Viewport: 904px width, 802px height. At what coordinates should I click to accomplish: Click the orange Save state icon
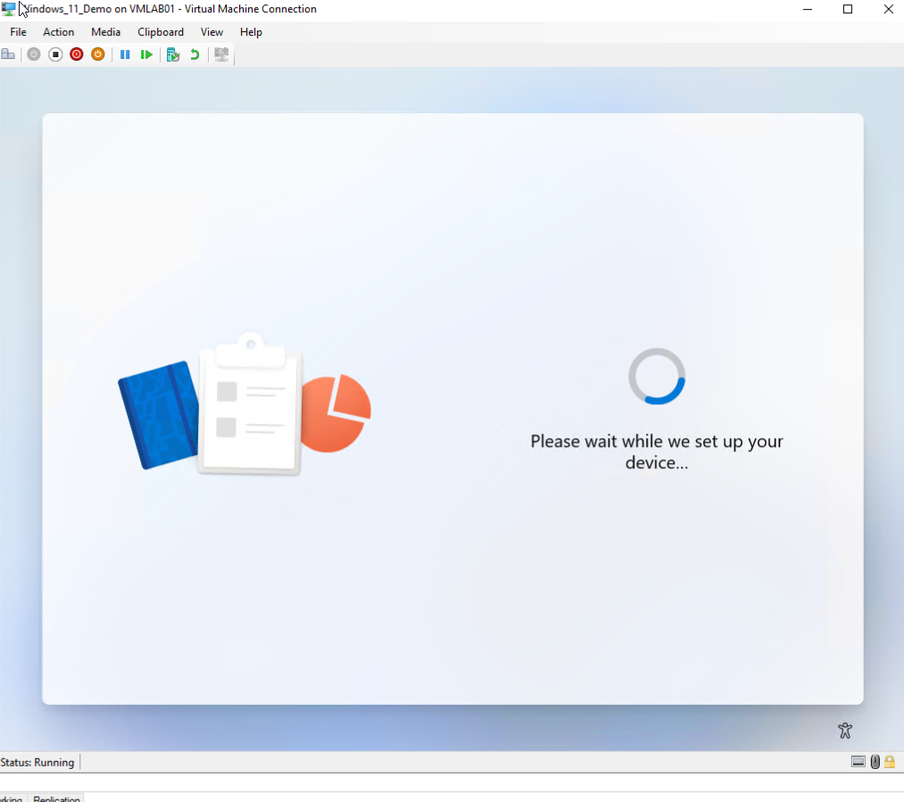(97, 54)
